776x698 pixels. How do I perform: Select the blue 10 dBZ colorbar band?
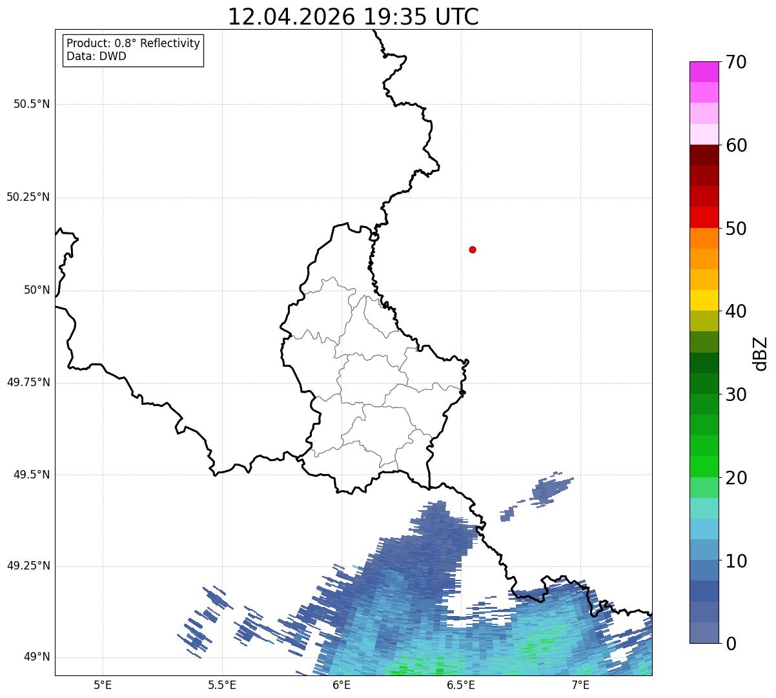click(x=704, y=549)
